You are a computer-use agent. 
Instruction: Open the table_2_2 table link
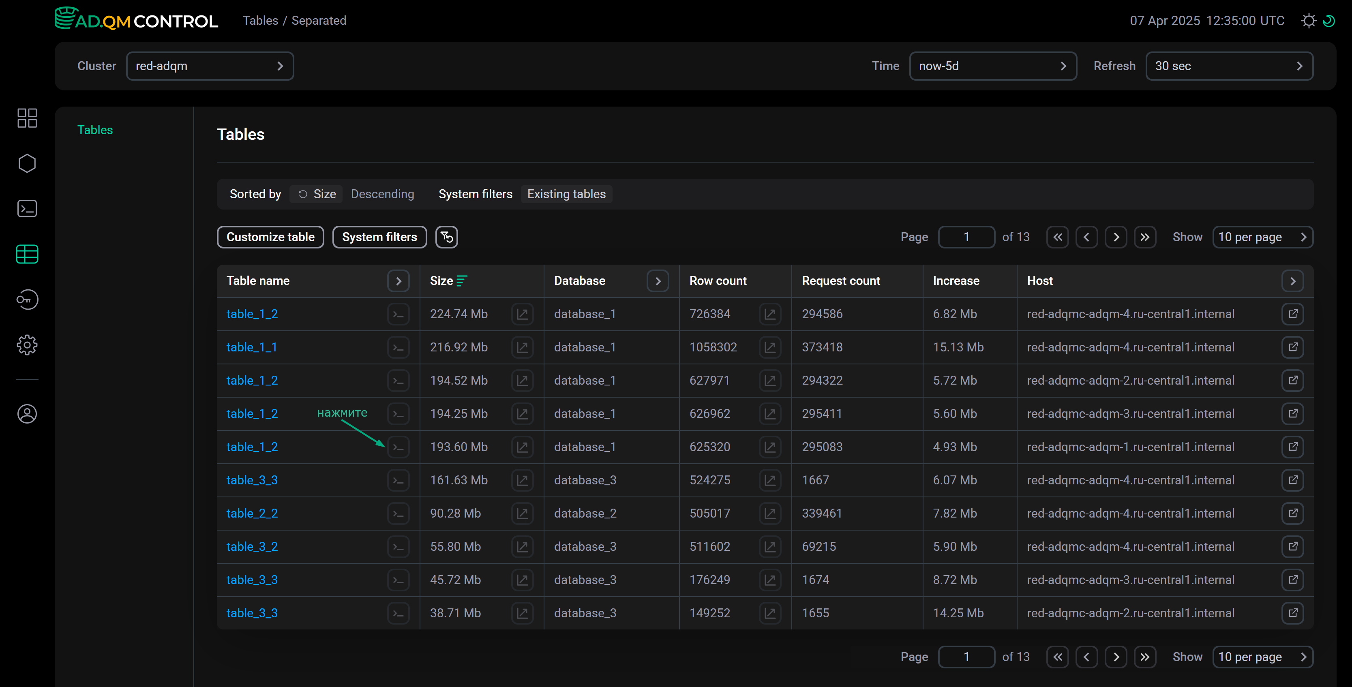click(252, 513)
